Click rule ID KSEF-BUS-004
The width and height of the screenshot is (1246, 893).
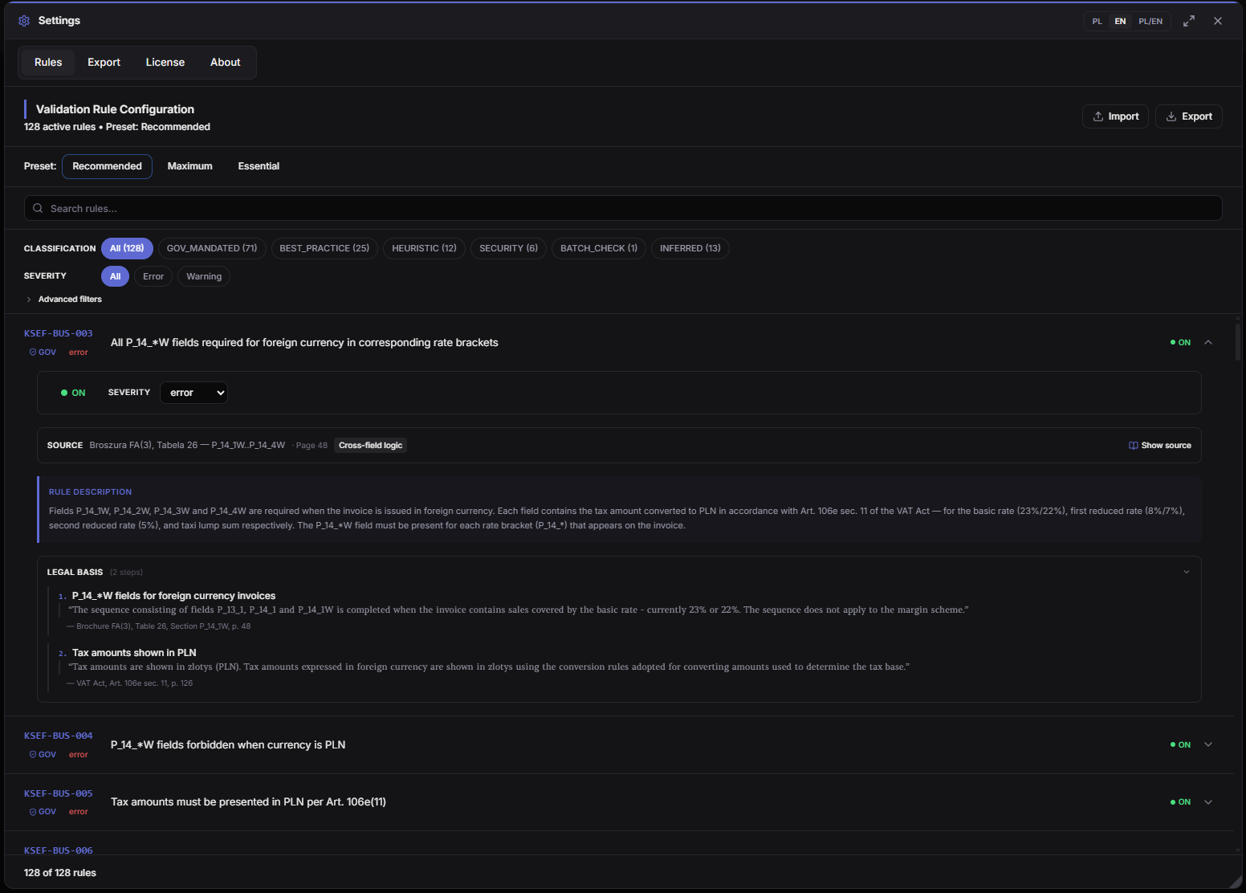pyautogui.click(x=59, y=736)
